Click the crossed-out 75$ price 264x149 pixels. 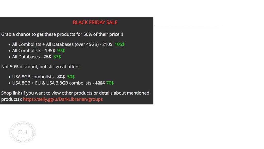(x=47, y=57)
